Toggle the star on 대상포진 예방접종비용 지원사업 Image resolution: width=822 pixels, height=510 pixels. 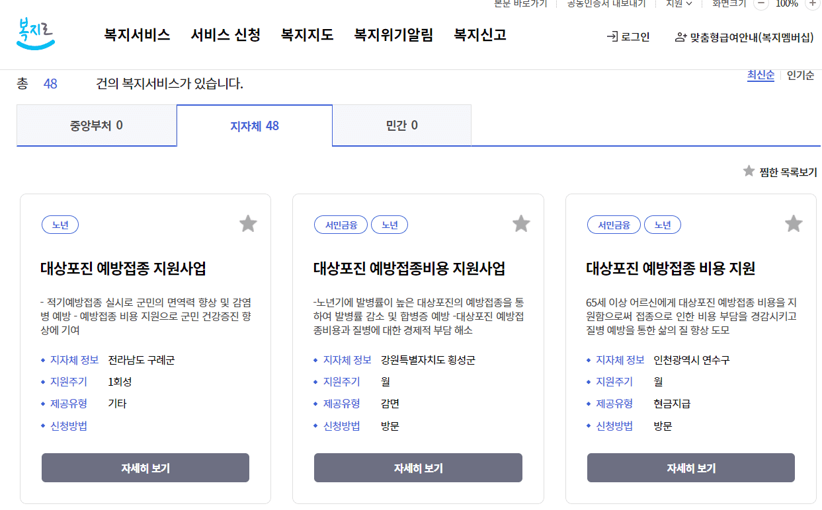(x=520, y=223)
